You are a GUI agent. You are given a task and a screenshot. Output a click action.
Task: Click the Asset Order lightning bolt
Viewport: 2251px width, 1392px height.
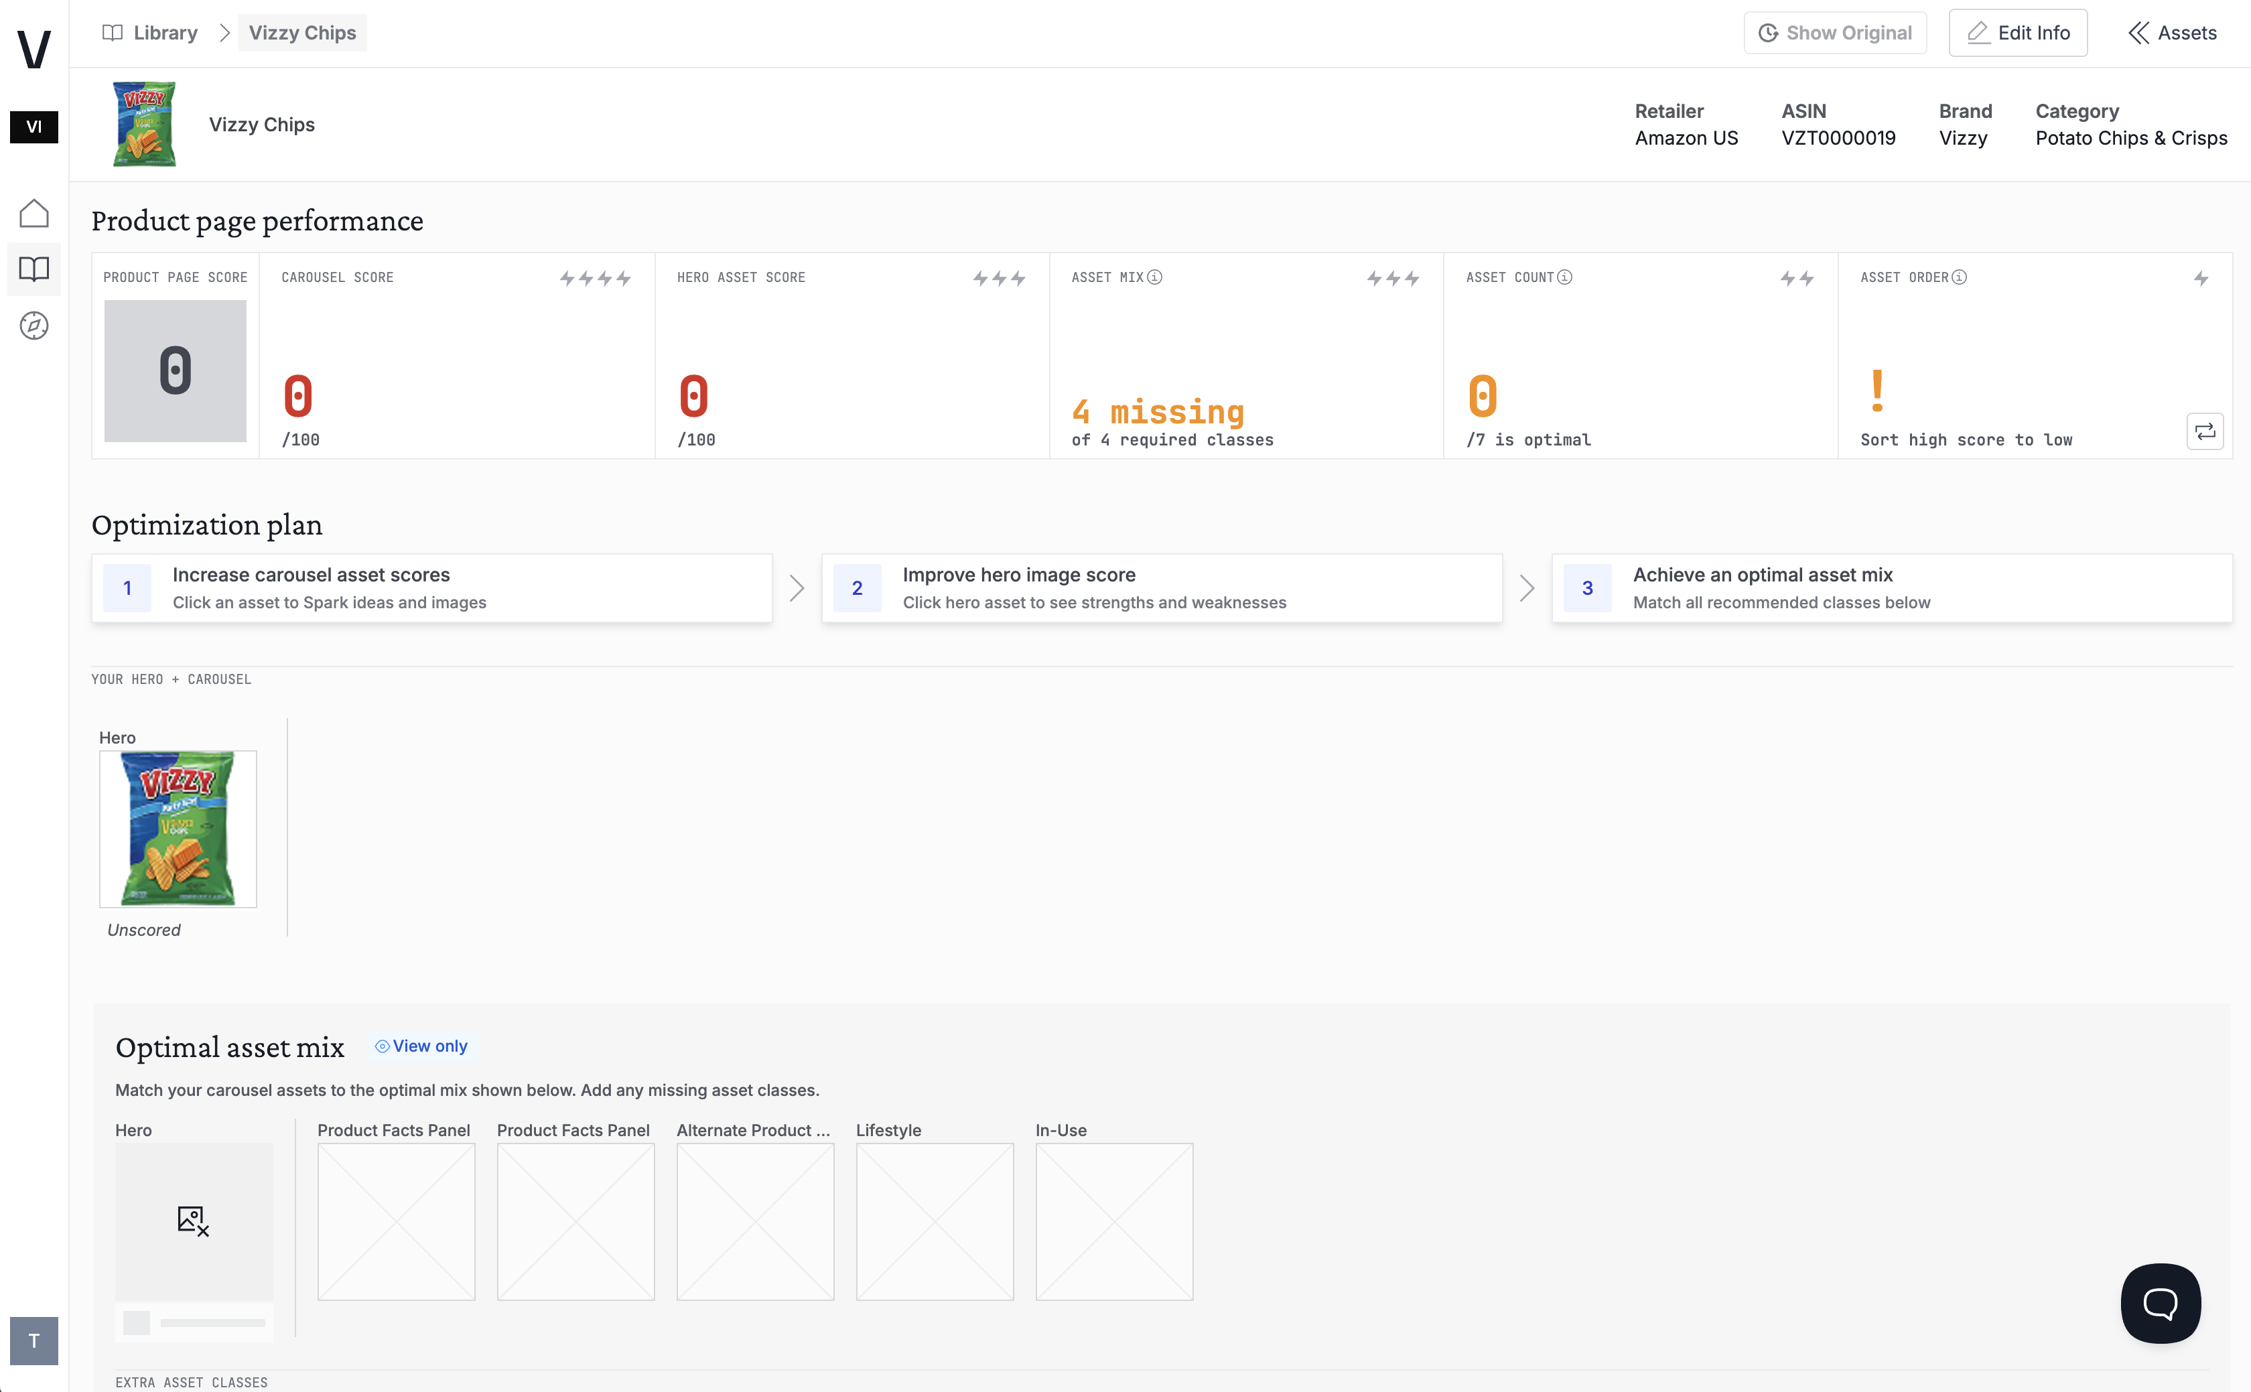click(x=2201, y=278)
